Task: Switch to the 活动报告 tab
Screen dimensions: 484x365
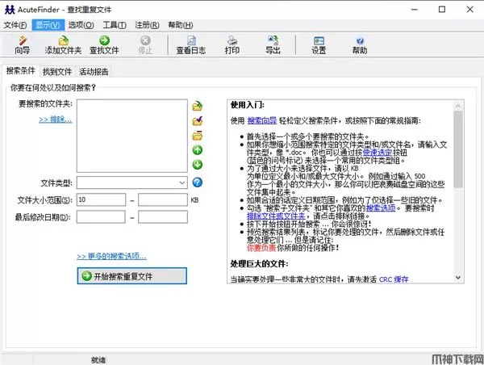Action: [x=94, y=71]
